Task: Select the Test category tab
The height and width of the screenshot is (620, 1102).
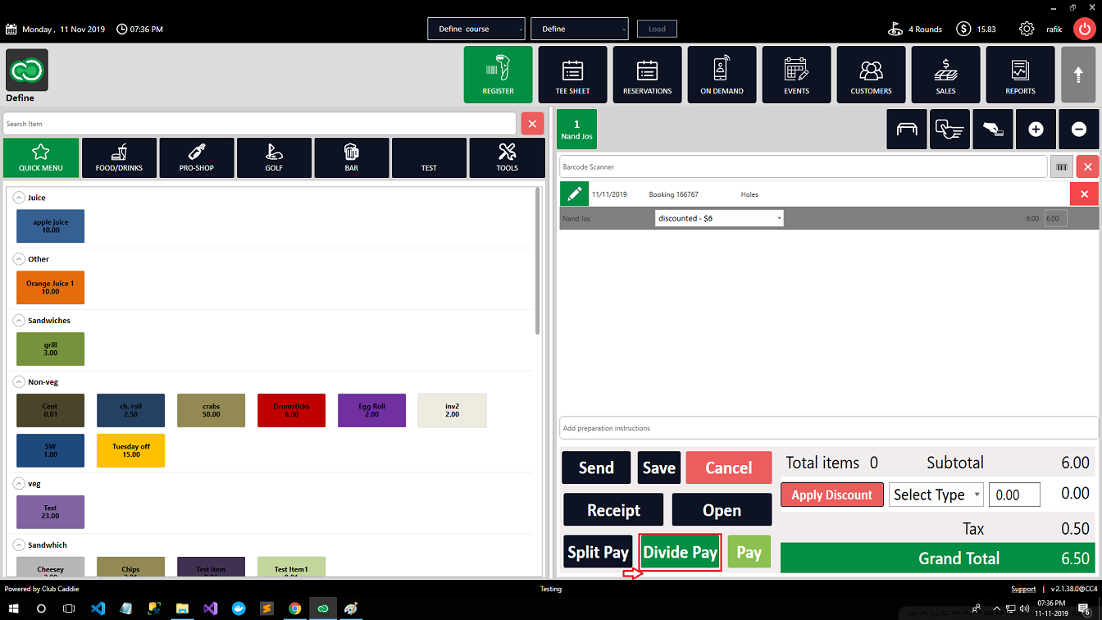Action: click(429, 157)
